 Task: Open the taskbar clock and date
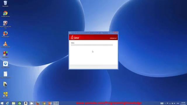183,103
